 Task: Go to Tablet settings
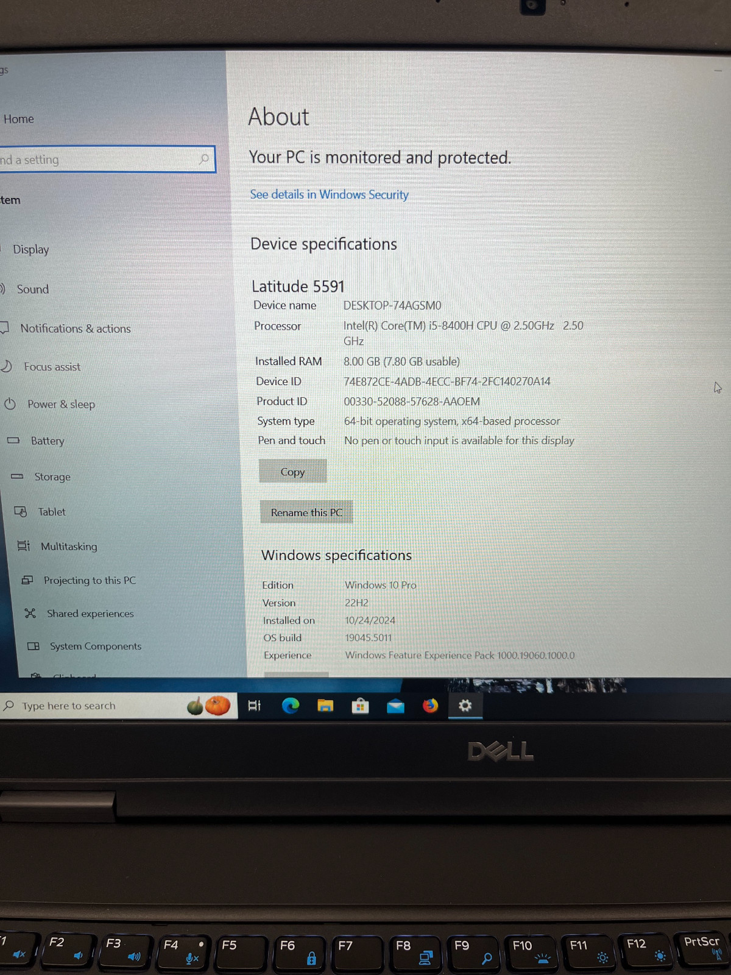pos(52,512)
